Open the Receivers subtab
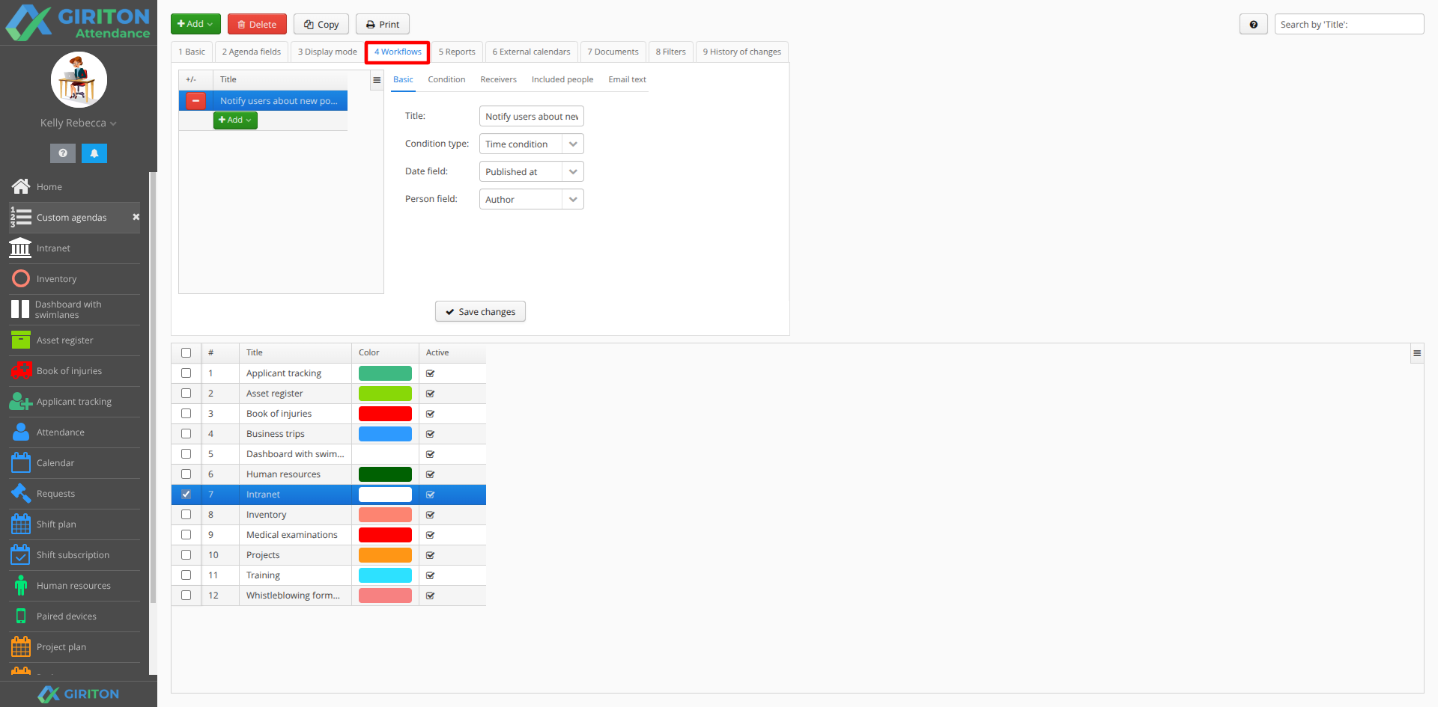 (x=498, y=79)
